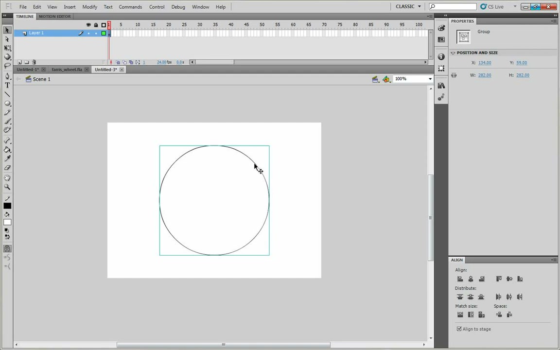Select the Zoom magnifier tool
The width and height of the screenshot is (560, 350).
(7, 187)
